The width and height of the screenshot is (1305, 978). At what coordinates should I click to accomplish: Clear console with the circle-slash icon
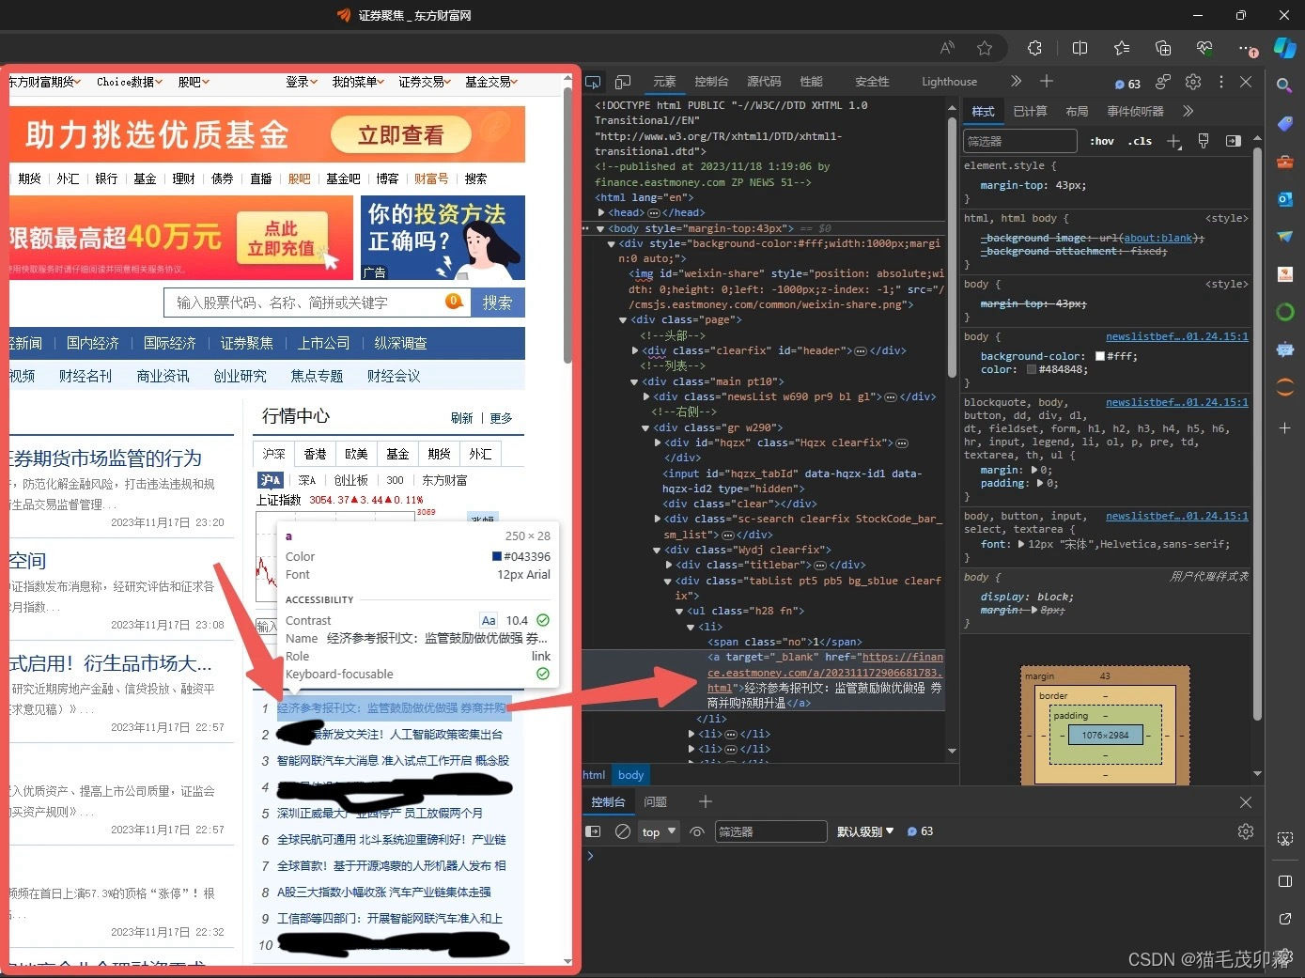point(622,831)
